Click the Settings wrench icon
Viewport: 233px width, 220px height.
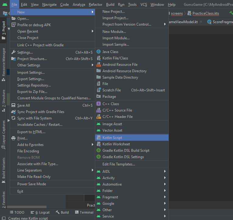[x=13, y=52]
